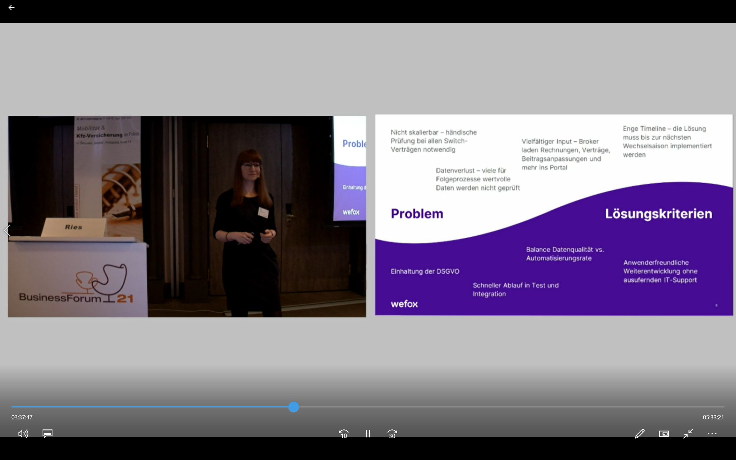This screenshot has width=736, height=460.
Task: Exit full screen mode
Action: pyautogui.click(x=688, y=434)
